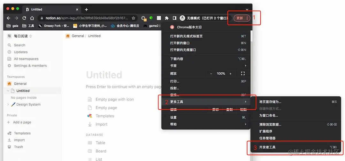
Task: Open the green cube extension icon
Action: tap(151, 18)
